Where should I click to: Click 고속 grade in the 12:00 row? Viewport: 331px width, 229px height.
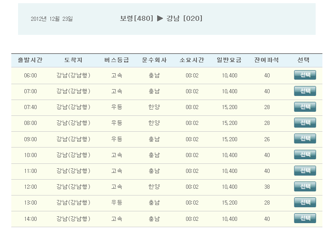(x=117, y=186)
